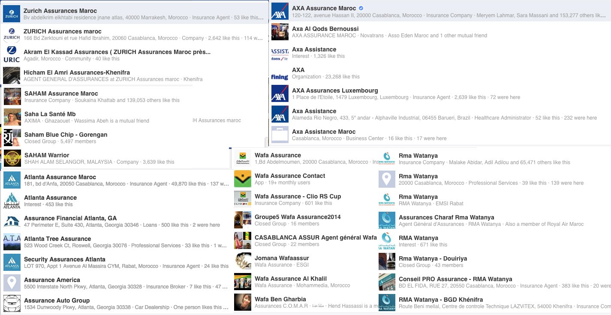Click Assurance America map pin icon

point(12,283)
